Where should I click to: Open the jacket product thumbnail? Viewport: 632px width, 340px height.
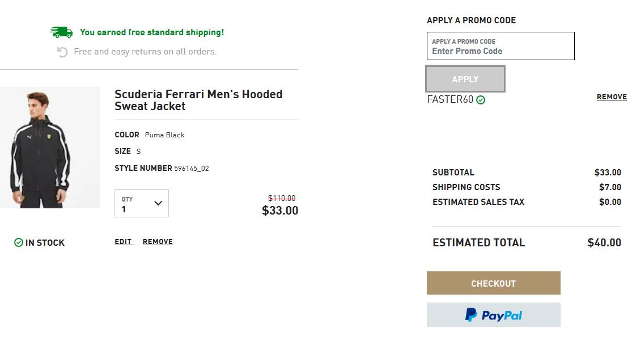(x=49, y=148)
